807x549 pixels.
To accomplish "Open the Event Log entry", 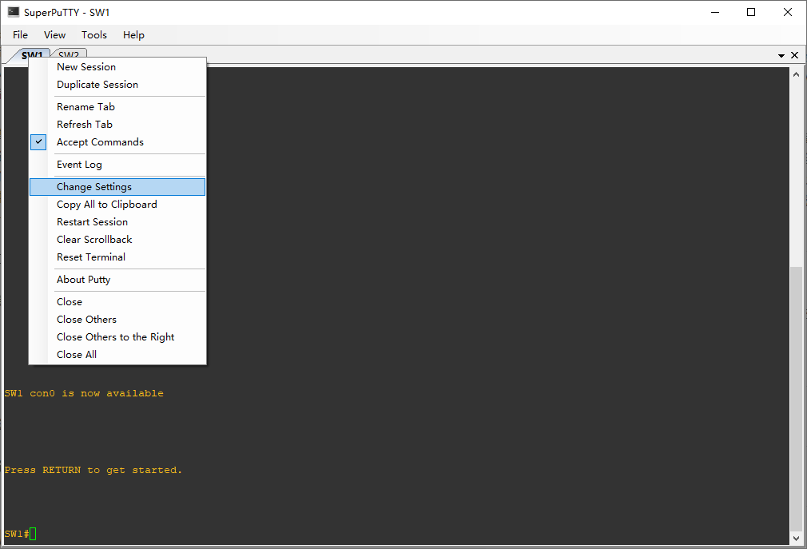I will coord(118,165).
